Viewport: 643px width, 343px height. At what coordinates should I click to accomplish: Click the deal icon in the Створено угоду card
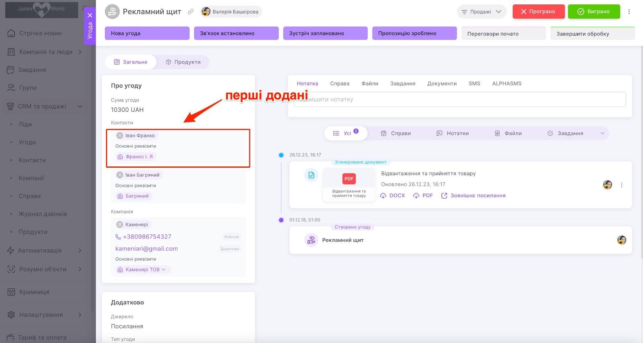click(311, 240)
